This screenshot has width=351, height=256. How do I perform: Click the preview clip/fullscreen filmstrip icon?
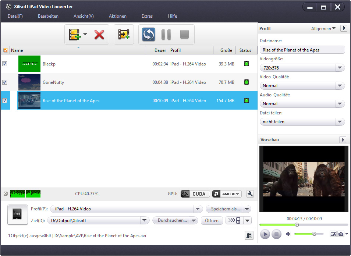(x=333, y=234)
